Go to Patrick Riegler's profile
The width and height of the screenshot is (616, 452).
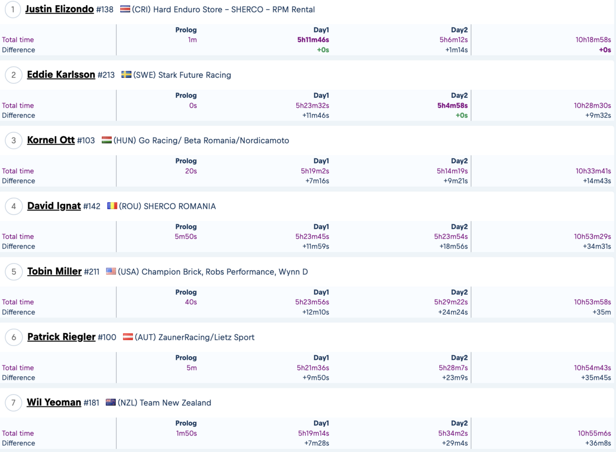coord(61,337)
